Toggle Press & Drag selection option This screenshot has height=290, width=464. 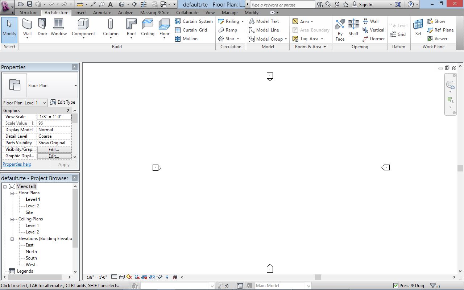tap(396, 285)
